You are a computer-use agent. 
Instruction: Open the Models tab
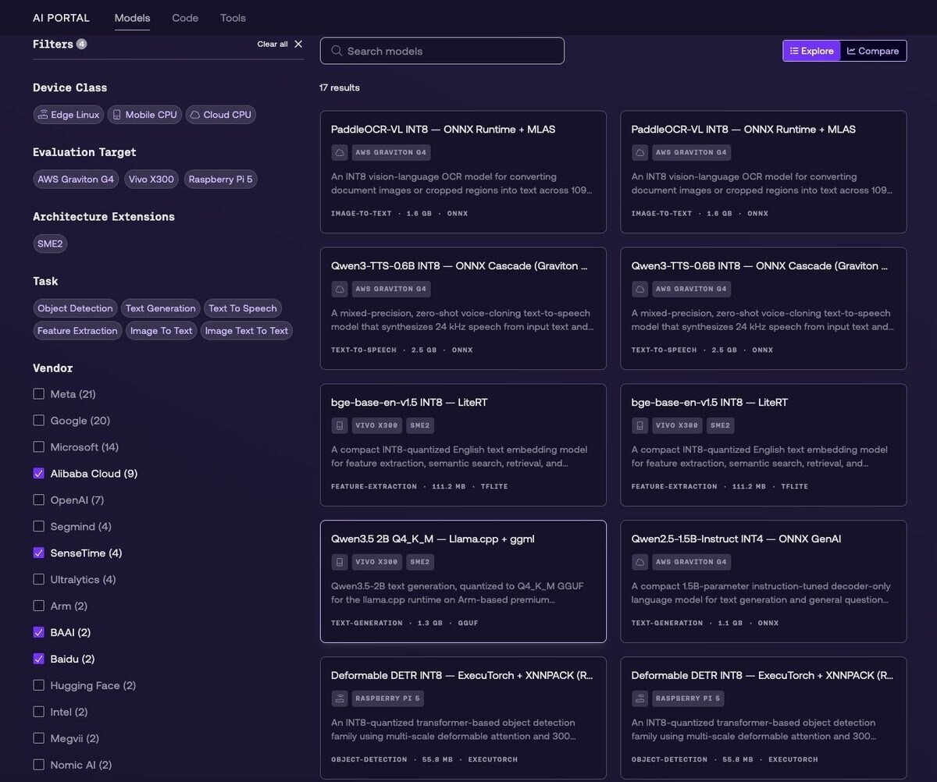[x=132, y=18]
